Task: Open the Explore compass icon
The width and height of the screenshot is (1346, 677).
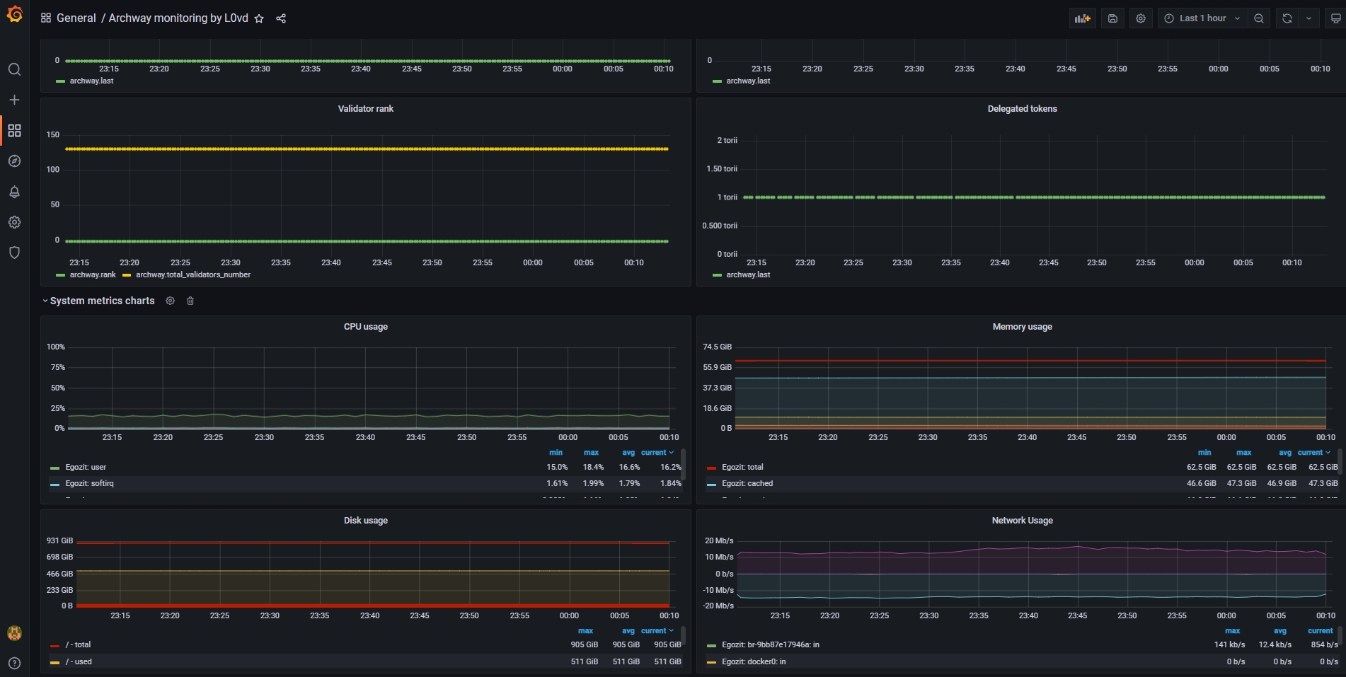Action: coord(14,161)
